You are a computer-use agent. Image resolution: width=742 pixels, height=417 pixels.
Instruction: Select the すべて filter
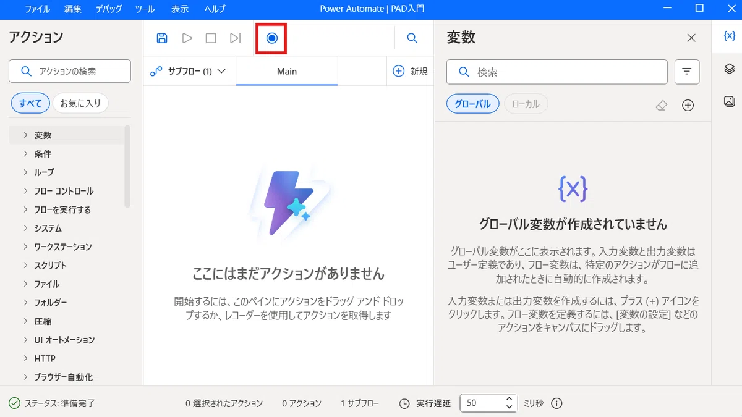(x=30, y=104)
